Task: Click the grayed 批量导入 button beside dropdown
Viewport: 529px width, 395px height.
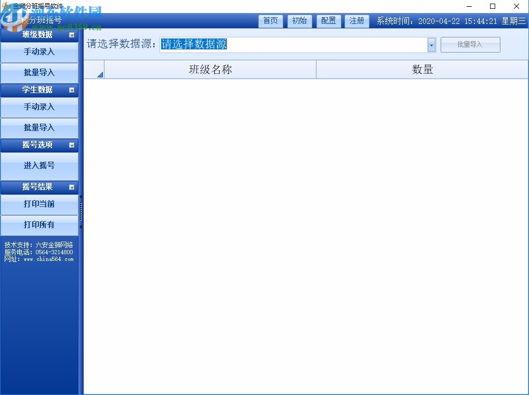Action: 470,45
